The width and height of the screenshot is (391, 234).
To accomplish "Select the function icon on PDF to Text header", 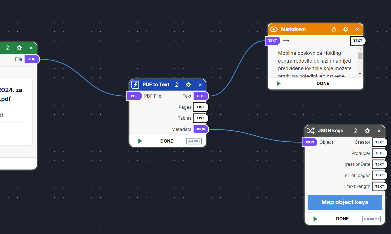I will click(135, 84).
